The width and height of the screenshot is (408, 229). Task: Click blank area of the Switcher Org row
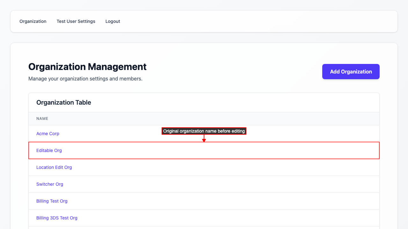(x=223, y=184)
